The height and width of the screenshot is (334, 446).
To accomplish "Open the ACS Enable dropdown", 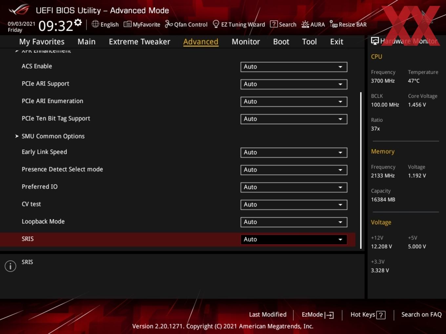I will [294, 67].
